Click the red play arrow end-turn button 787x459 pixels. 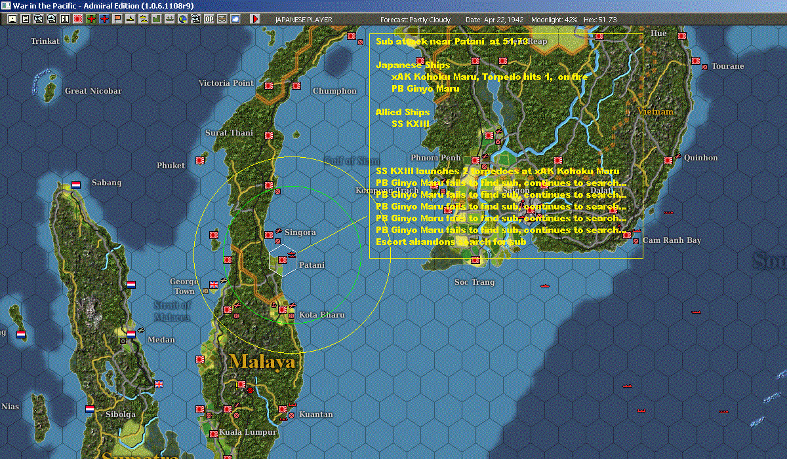coord(255,19)
